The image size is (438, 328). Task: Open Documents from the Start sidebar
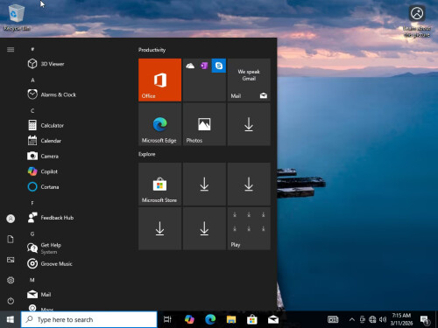[x=11, y=239]
